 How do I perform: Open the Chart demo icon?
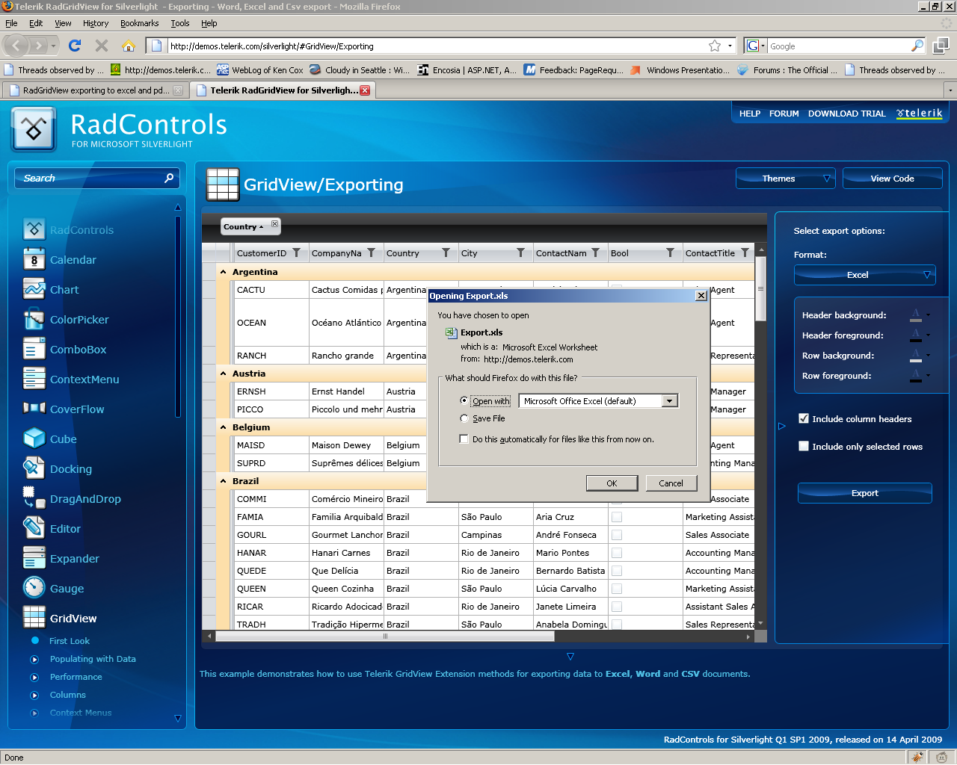pyautogui.click(x=34, y=289)
